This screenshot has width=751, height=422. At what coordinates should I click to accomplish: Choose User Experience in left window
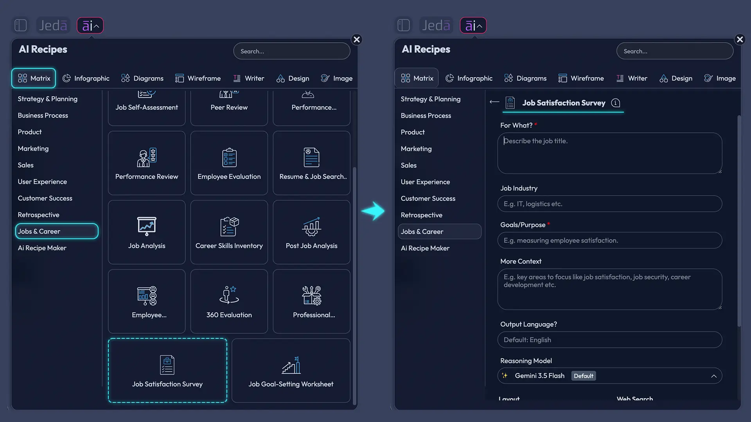pyautogui.click(x=42, y=182)
